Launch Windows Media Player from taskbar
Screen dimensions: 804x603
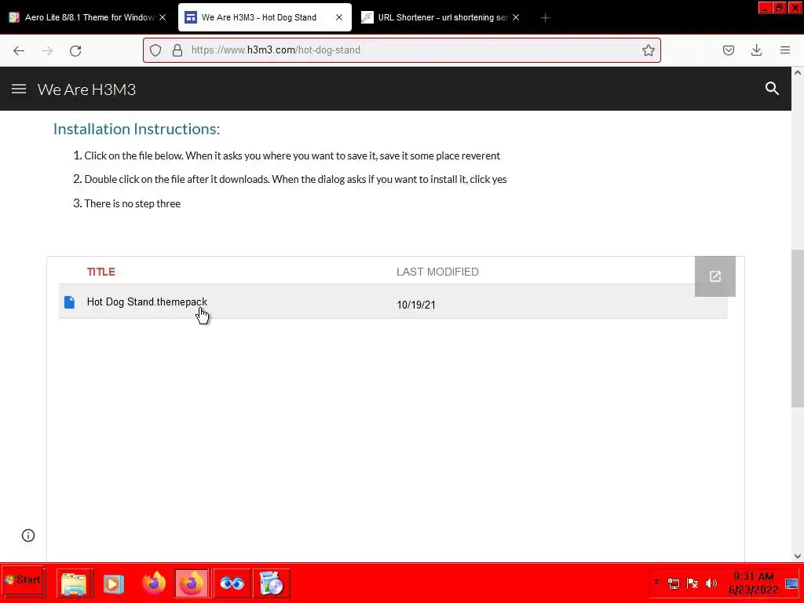pyautogui.click(x=113, y=583)
